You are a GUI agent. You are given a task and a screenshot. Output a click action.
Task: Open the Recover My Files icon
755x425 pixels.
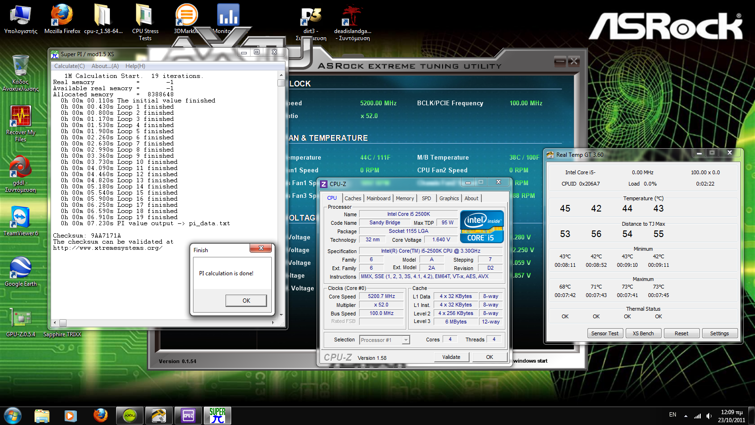click(x=21, y=123)
